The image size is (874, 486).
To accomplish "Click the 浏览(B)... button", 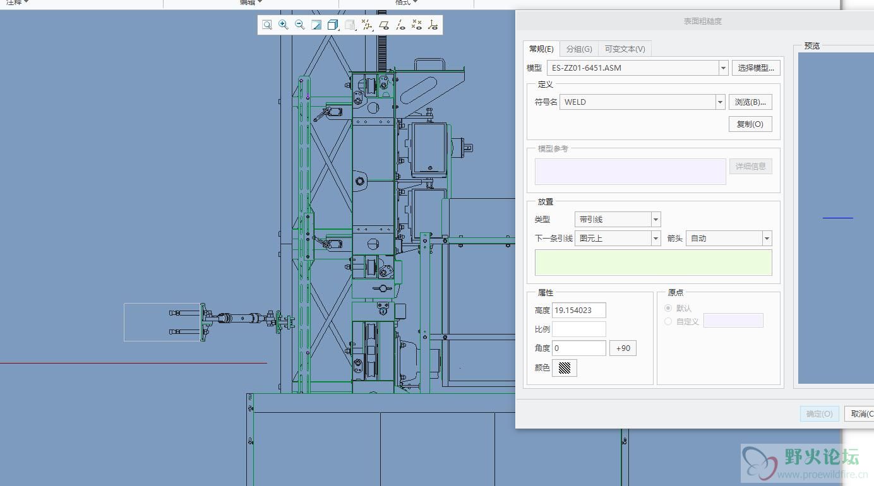I will (750, 102).
